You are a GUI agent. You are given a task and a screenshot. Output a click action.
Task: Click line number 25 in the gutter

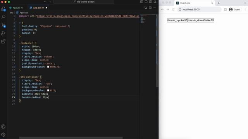click(14, 97)
